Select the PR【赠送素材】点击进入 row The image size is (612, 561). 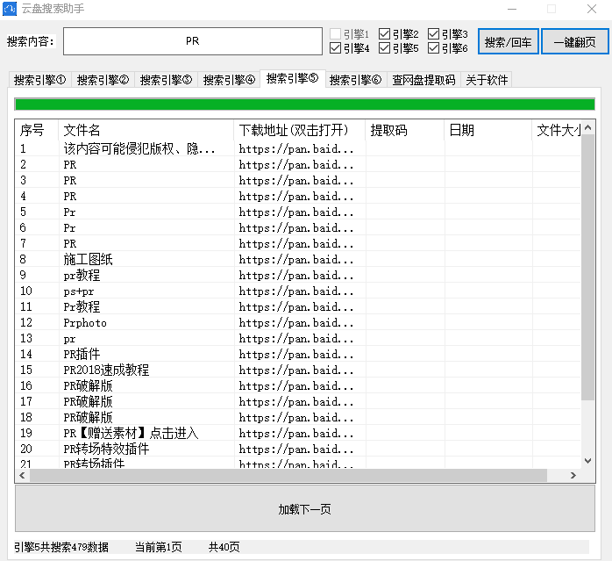[x=298, y=433]
